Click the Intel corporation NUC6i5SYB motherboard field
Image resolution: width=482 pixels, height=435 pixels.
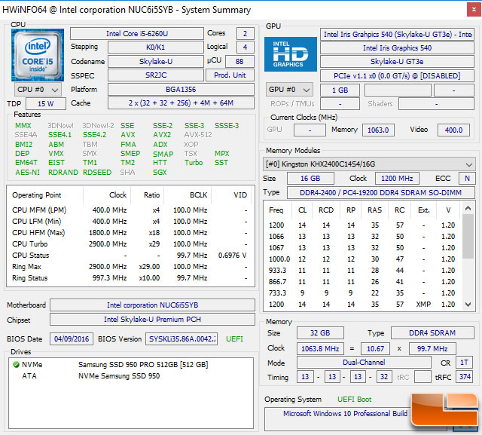tap(152, 305)
